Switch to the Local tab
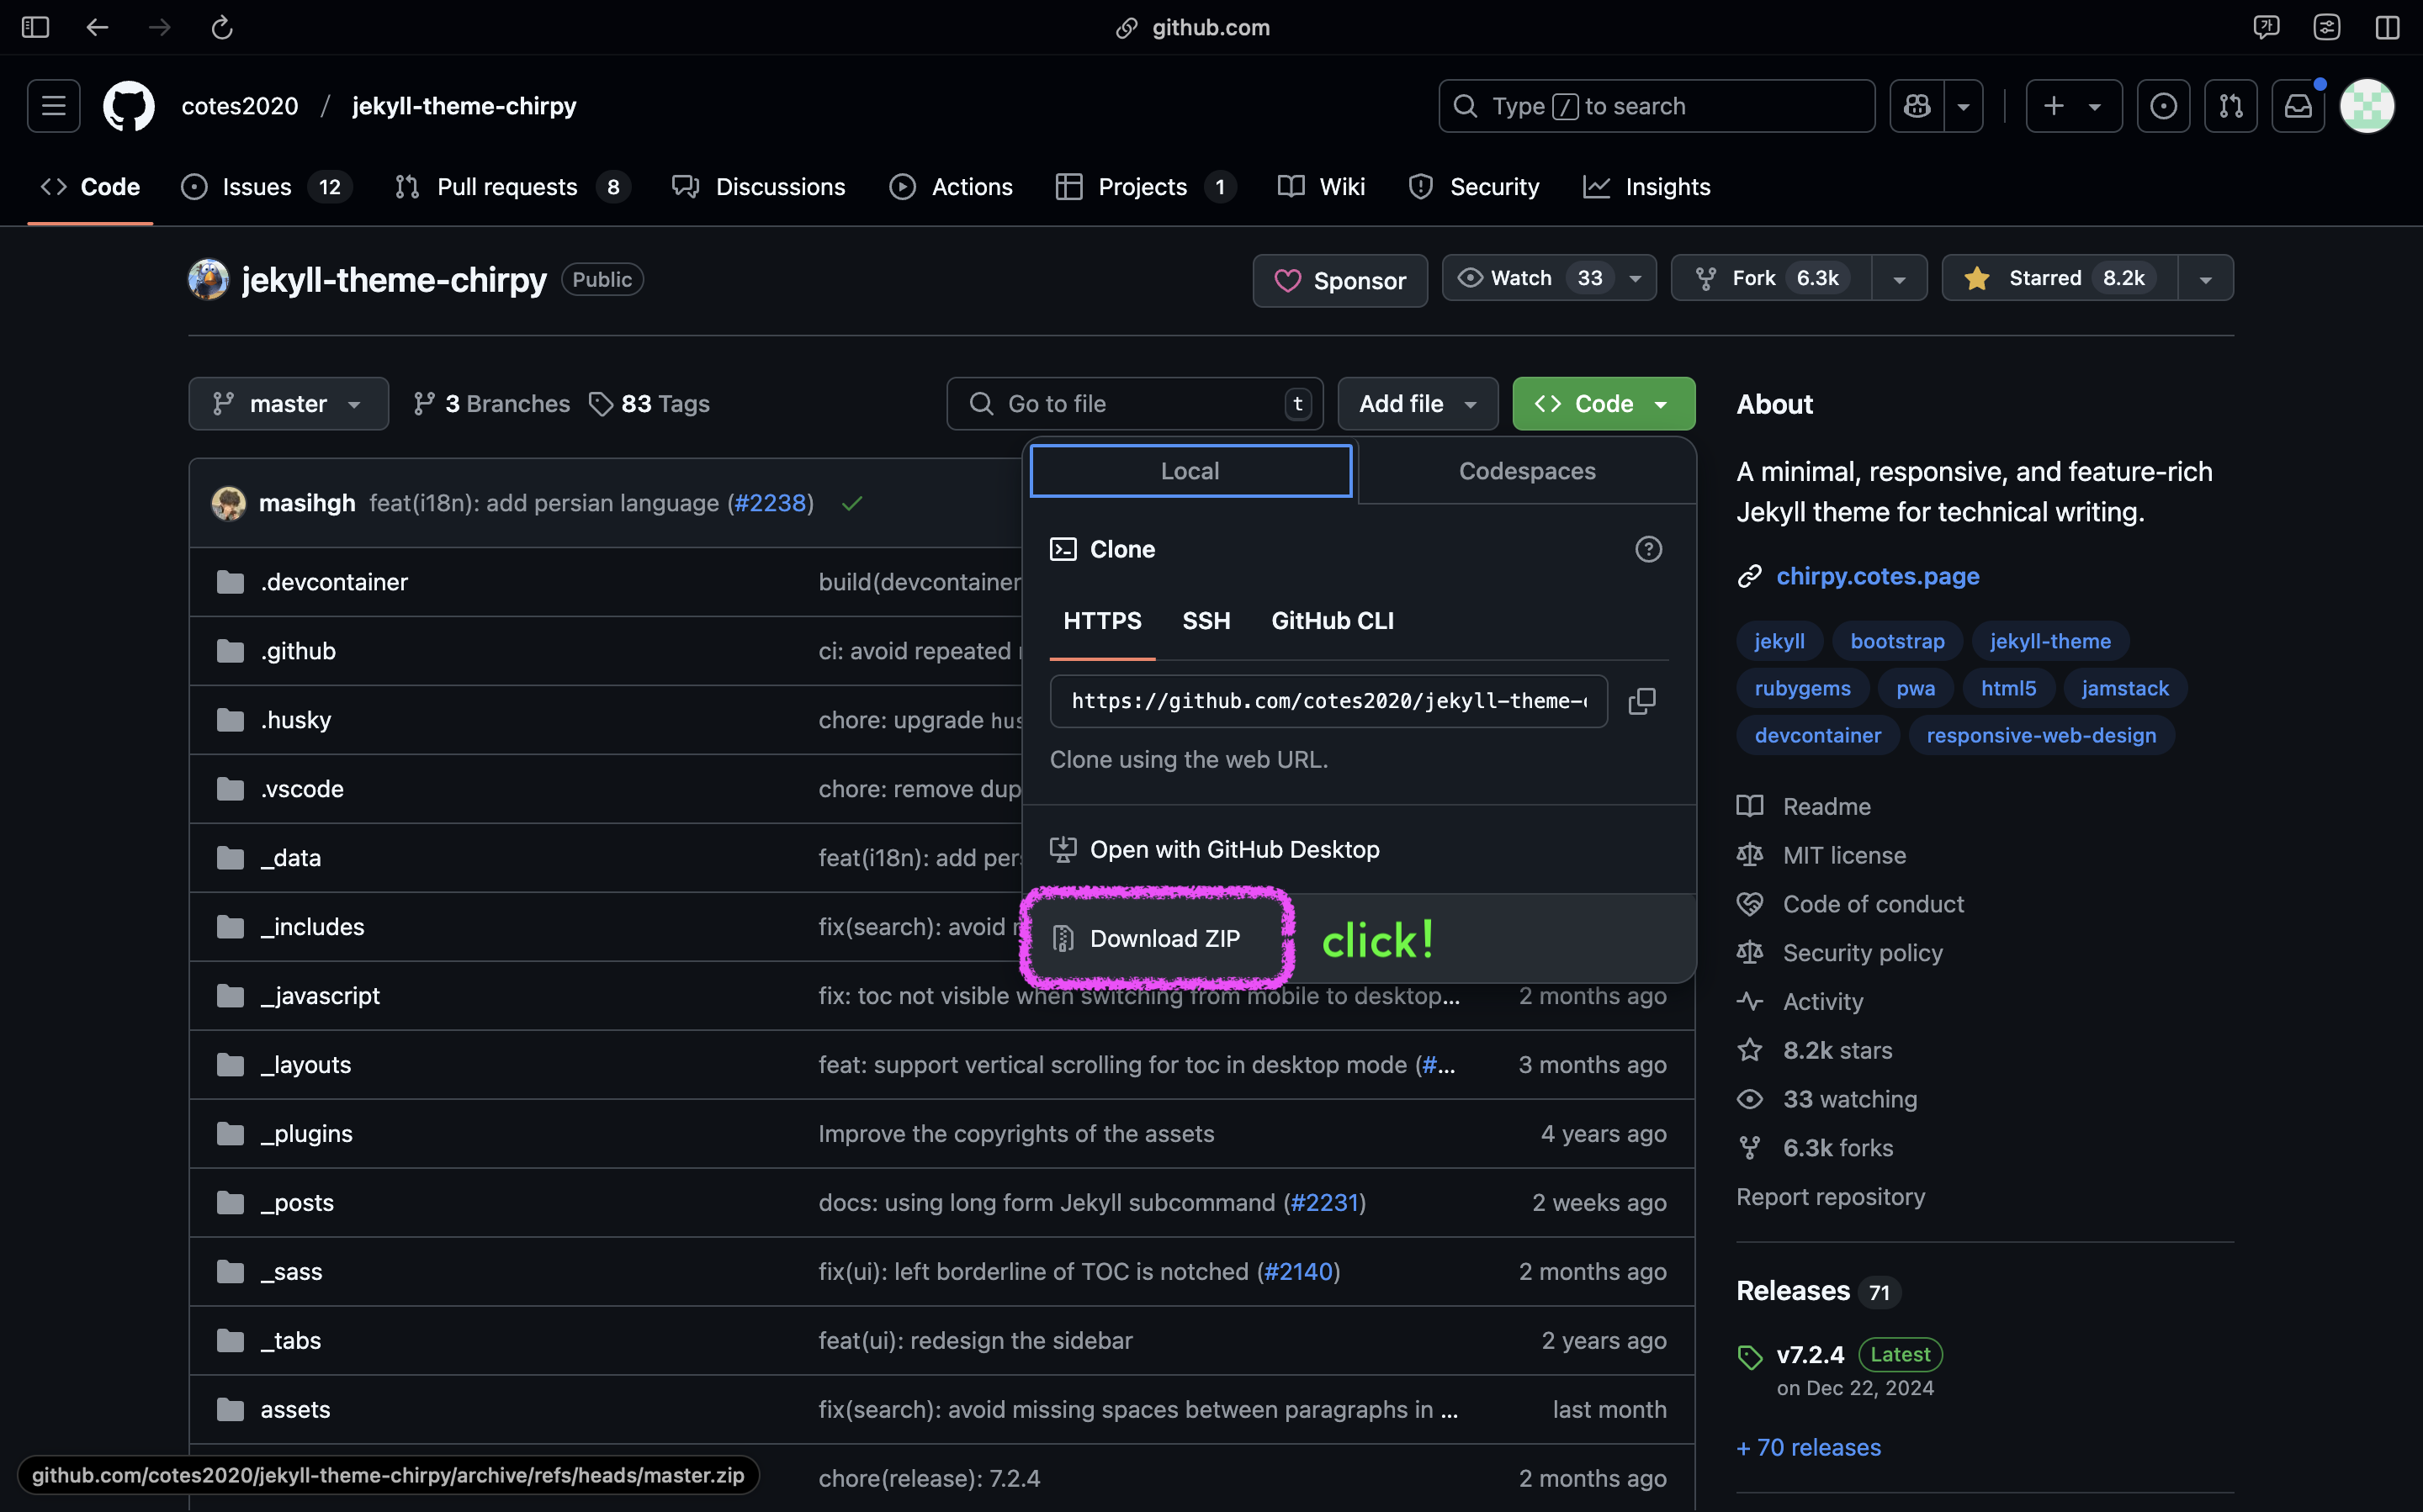The height and width of the screenshot is (1512, 2423). (1190, 471)
